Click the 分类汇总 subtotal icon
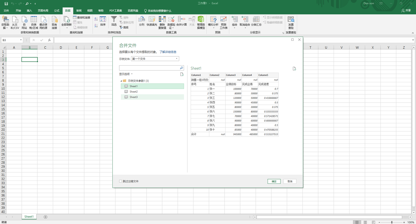Screen dimensions: 416x224 (256, 20)
